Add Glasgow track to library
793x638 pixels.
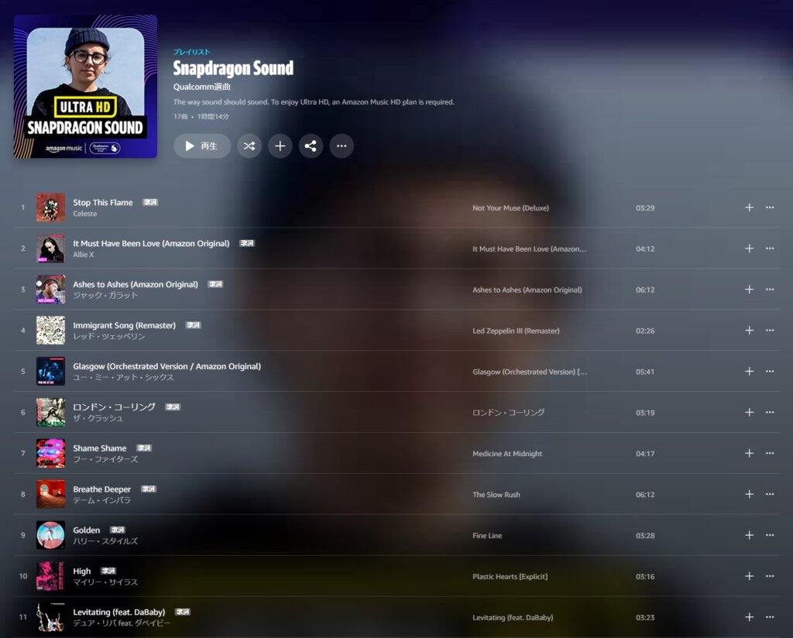[749, 371]
